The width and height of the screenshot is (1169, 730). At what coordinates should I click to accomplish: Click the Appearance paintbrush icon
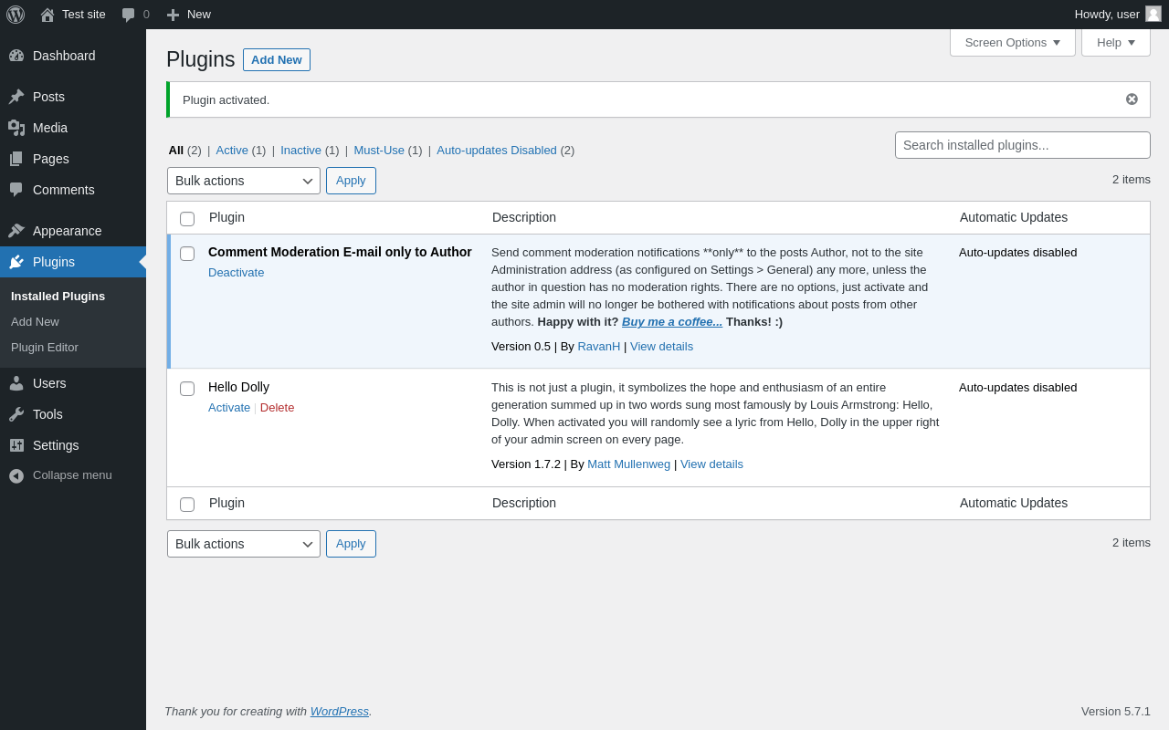coord(16,231)
